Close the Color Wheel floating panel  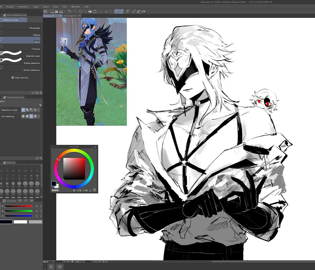click(96, 147)
